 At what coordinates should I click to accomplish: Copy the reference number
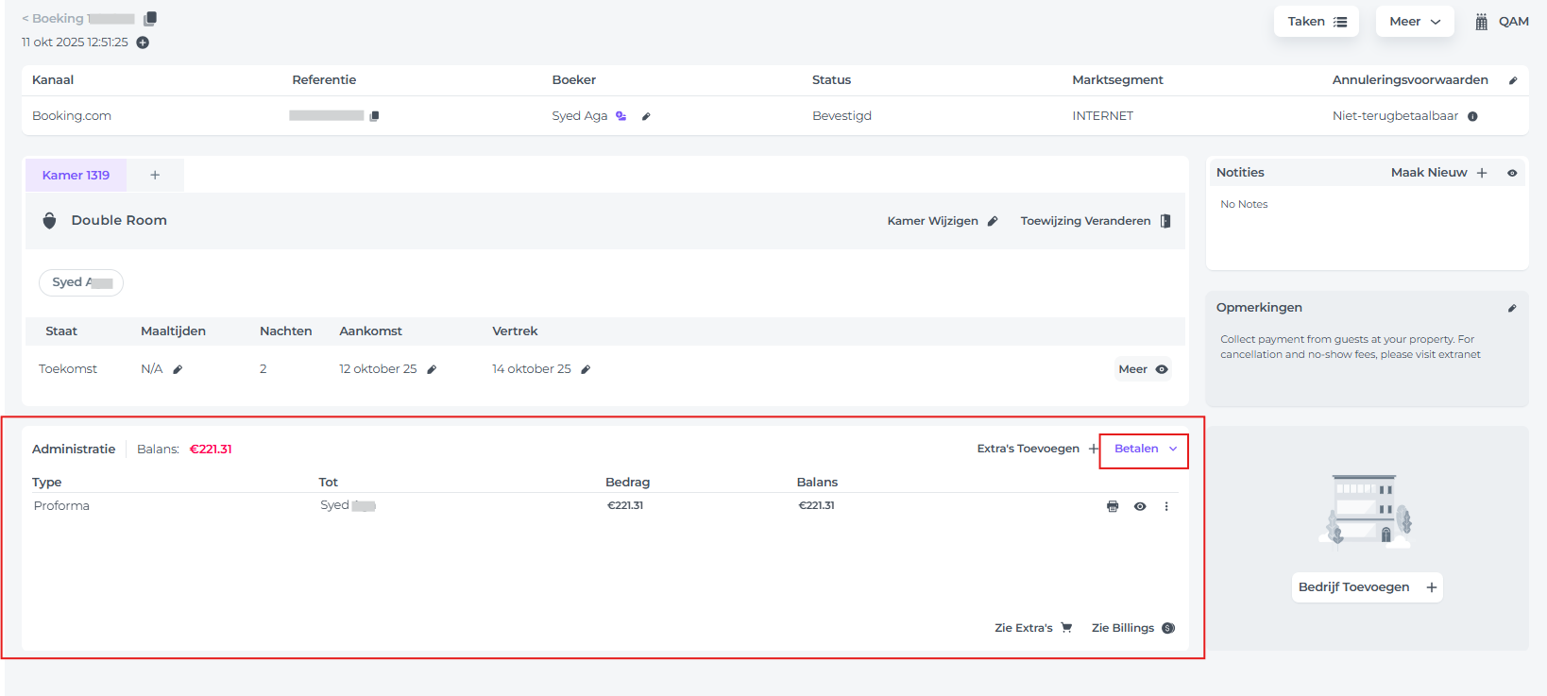tap(374, 116)
